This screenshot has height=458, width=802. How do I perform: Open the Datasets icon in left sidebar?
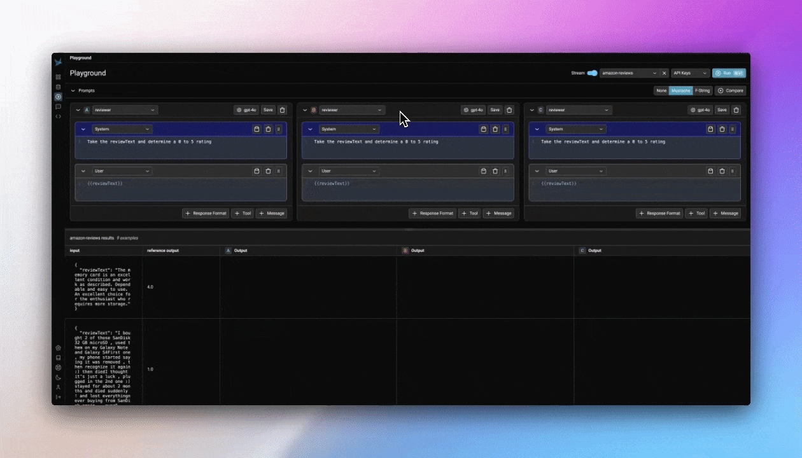[58, 87]
